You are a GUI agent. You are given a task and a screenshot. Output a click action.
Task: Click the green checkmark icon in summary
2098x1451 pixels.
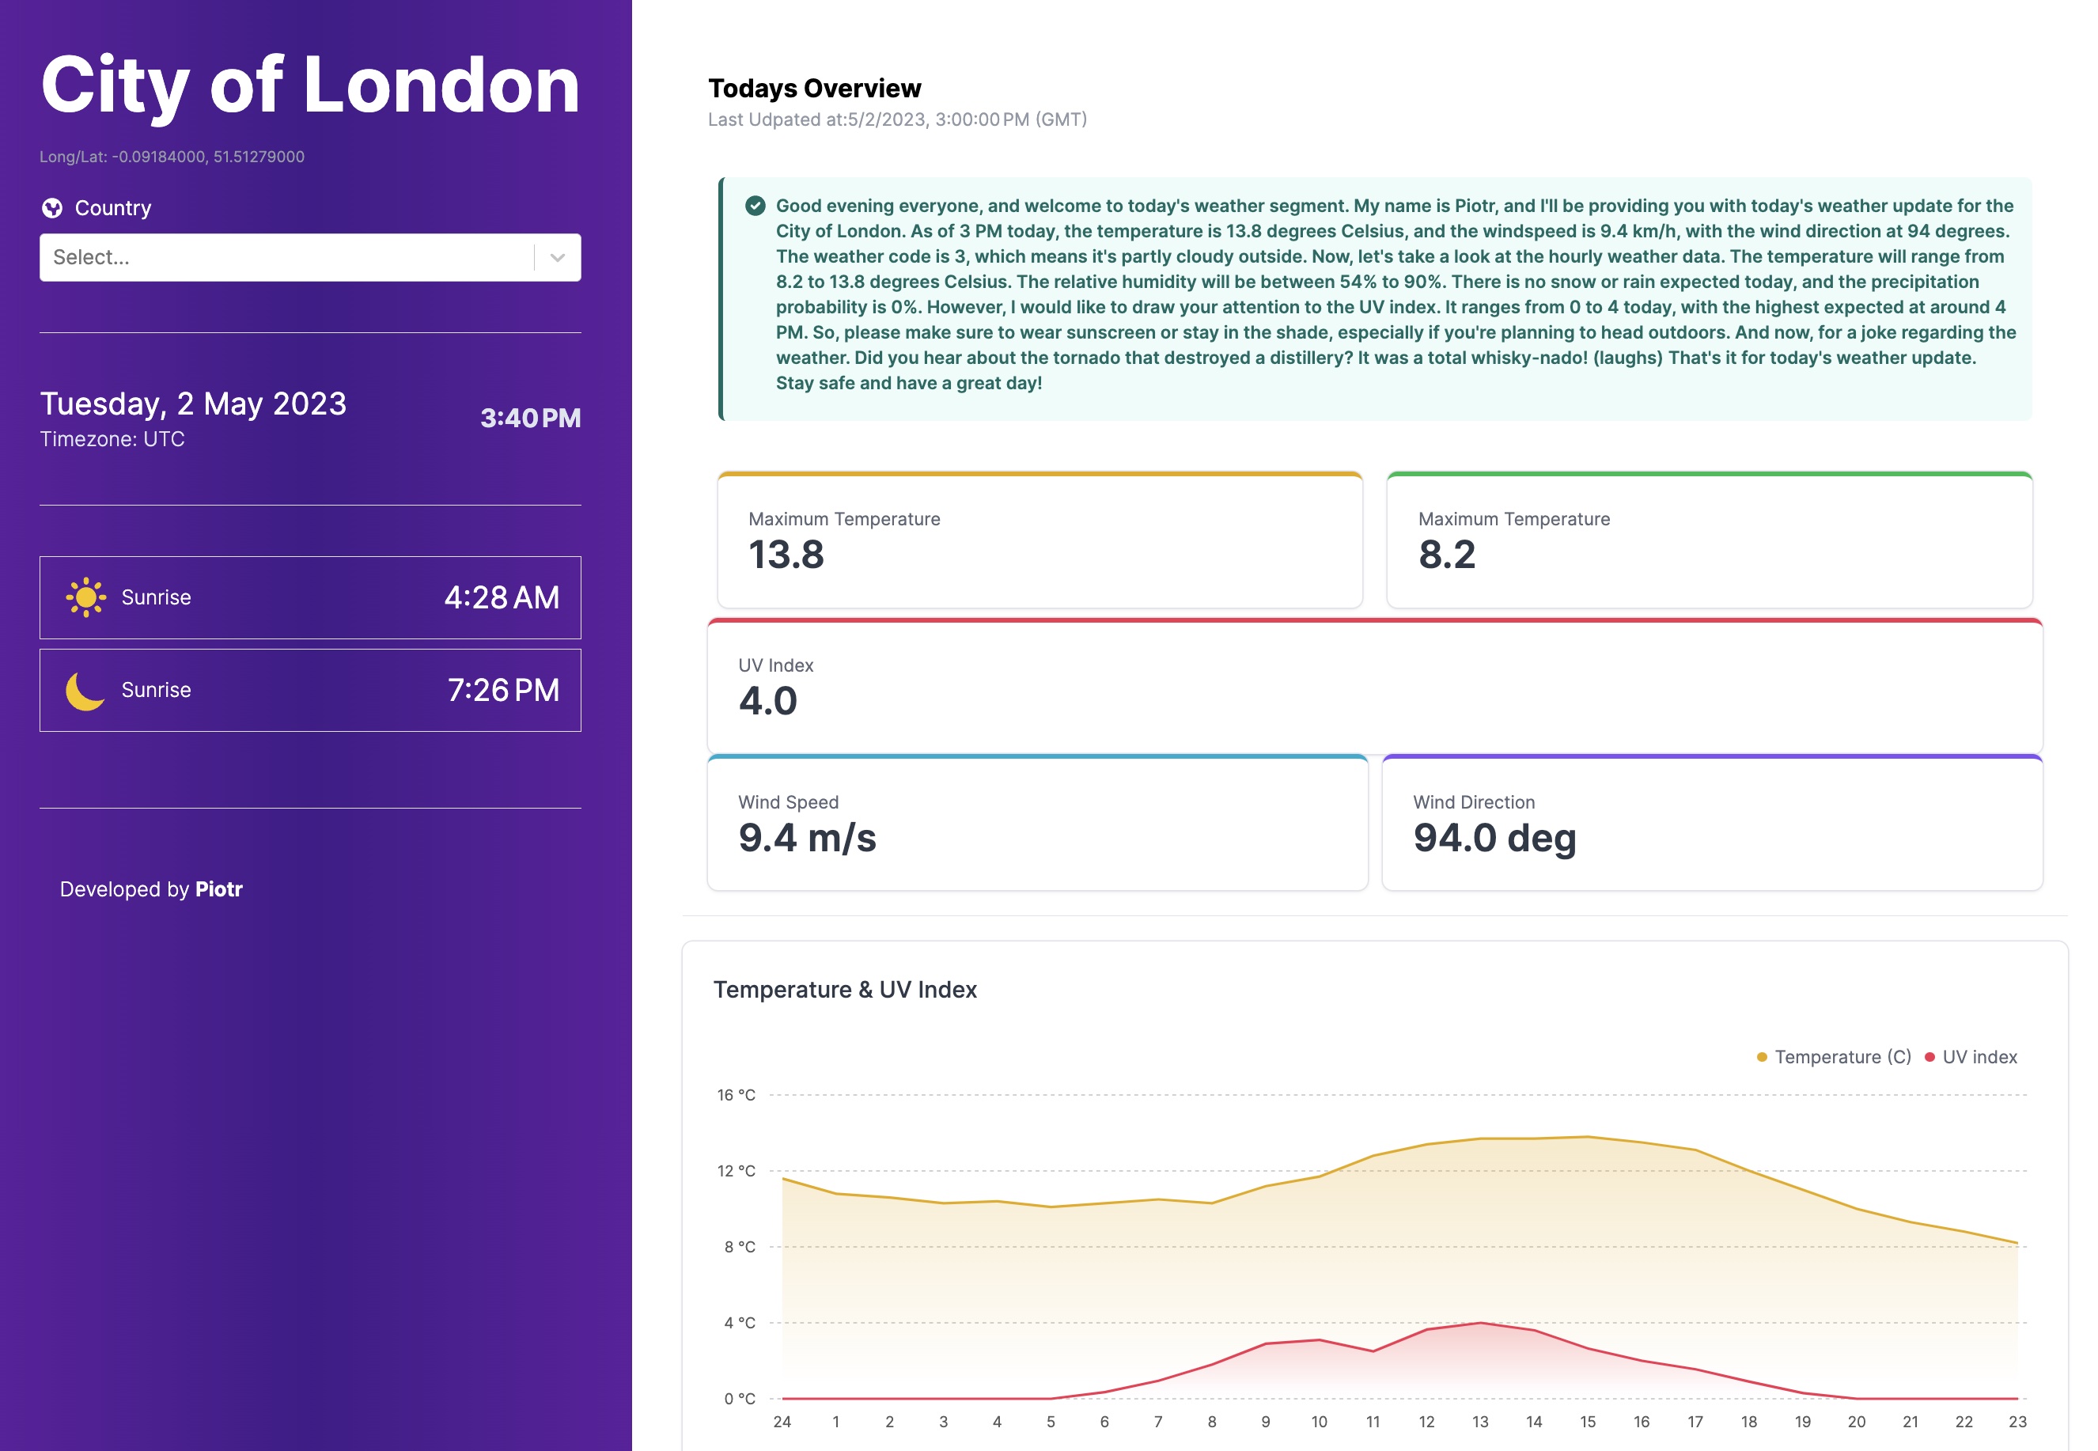pyautogui.click(x=755, y=206)
